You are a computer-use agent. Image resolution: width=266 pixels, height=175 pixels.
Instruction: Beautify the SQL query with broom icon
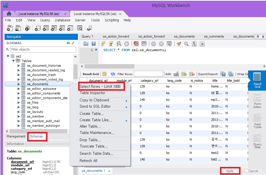(179, 44)
